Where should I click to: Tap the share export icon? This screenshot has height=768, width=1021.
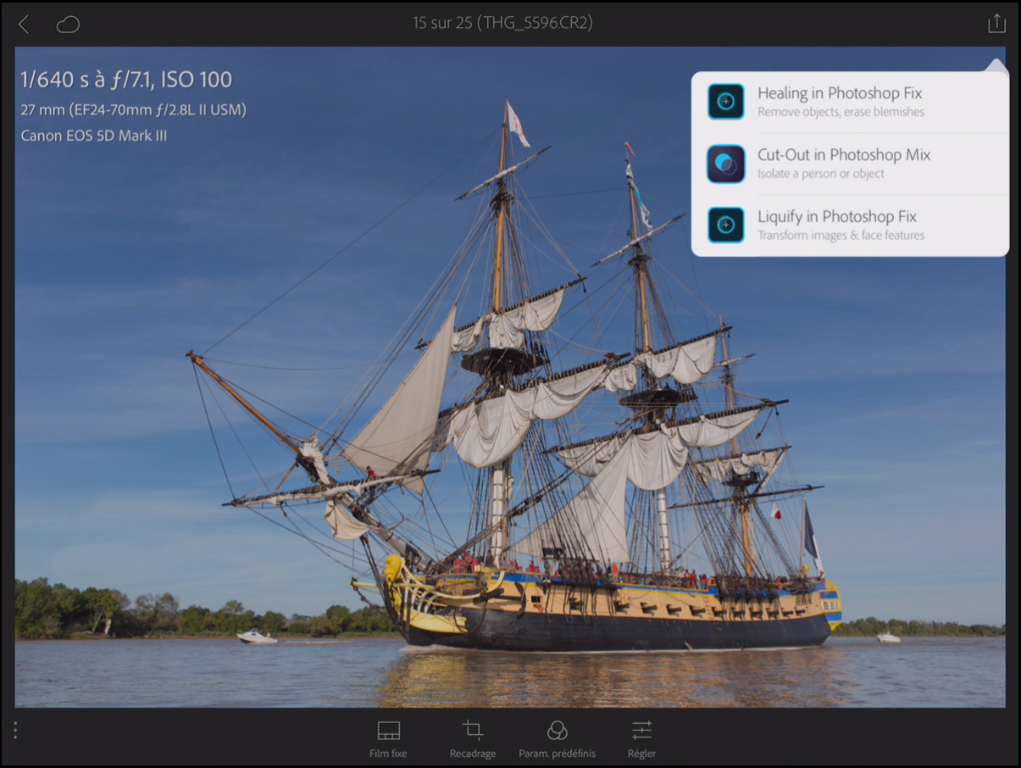[996, 23]
